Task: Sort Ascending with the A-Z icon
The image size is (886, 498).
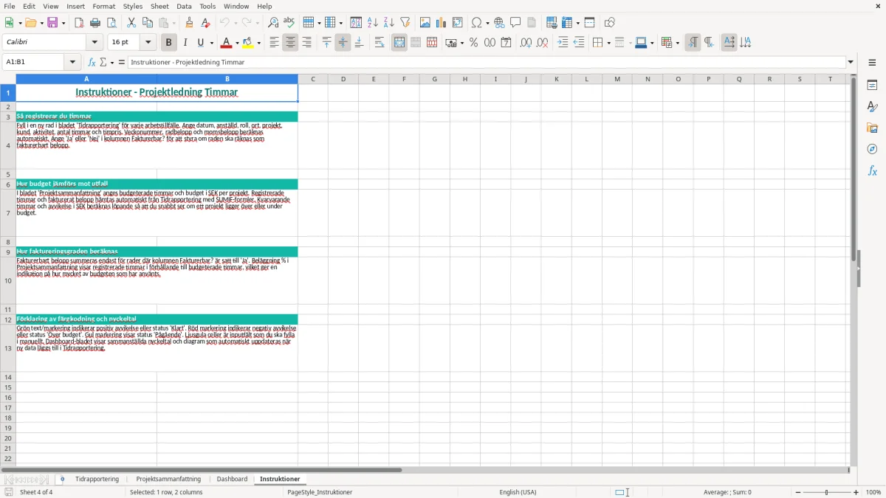Action: 372,23
